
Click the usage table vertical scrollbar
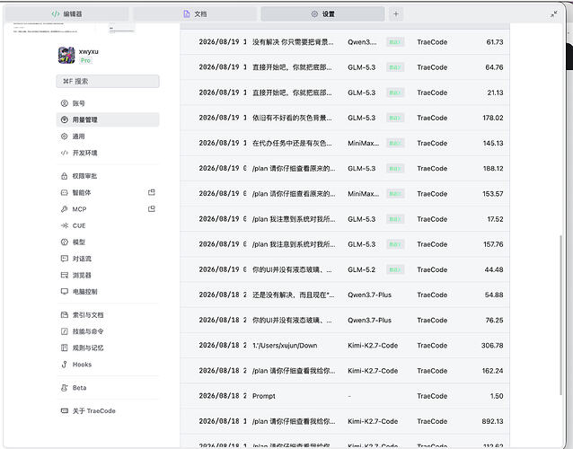click(x=560, y=314)
